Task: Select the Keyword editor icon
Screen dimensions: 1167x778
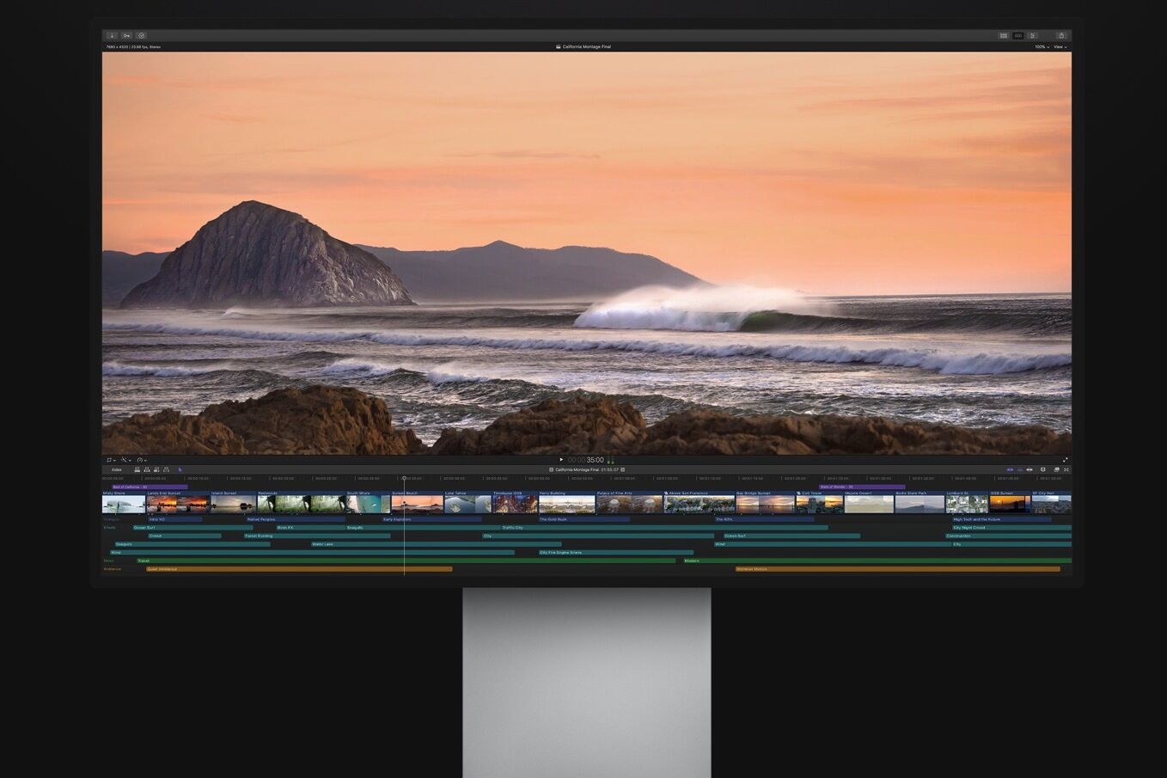Action: (127, 35)
